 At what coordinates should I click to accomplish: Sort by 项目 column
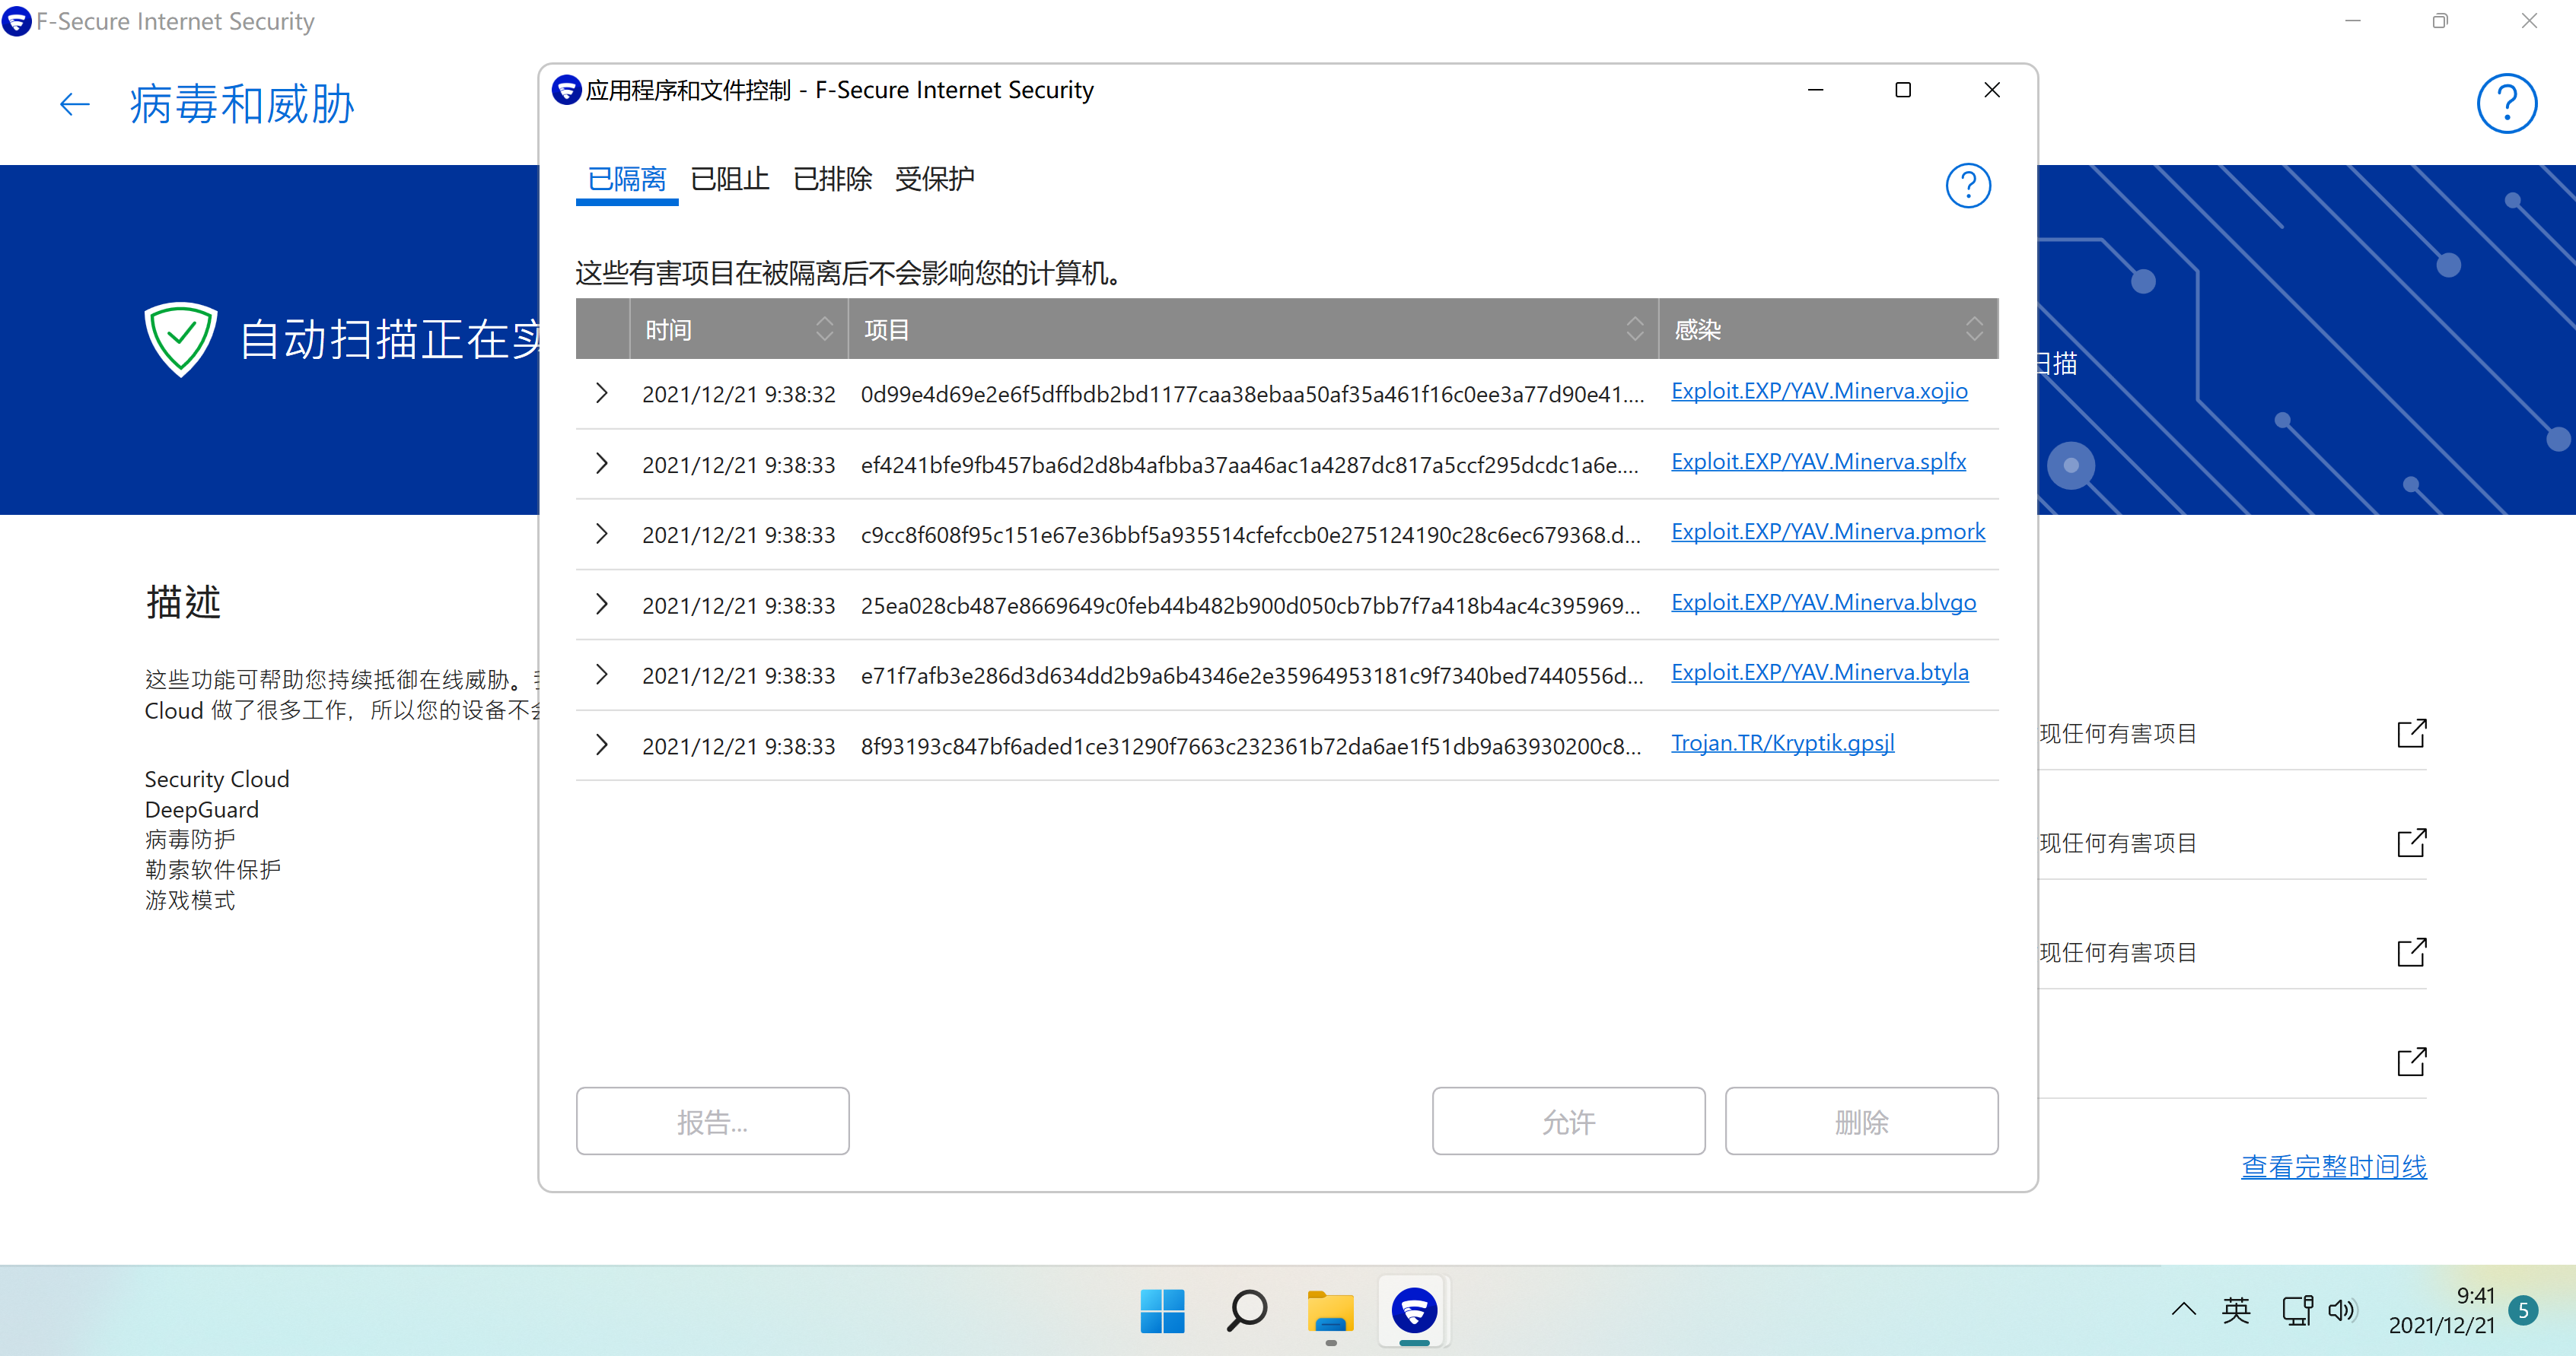click(1253, 329)
